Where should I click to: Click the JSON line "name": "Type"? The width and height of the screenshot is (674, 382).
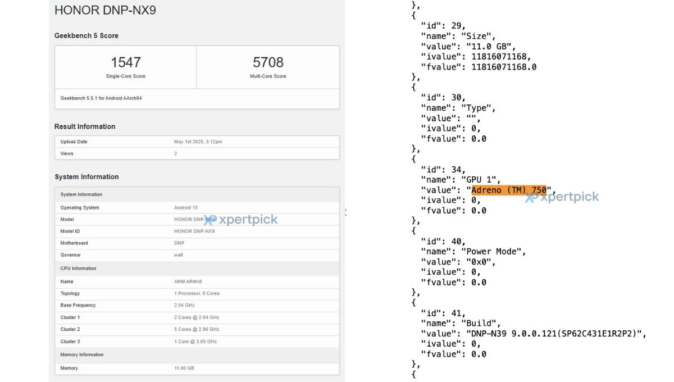[x=458, y=108]
